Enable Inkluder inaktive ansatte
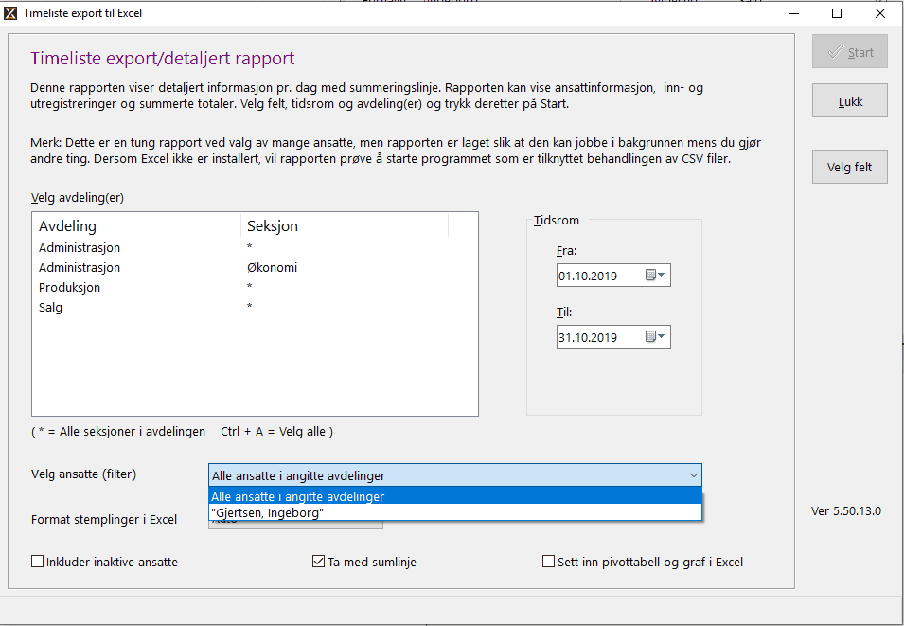This screenshot has width=904, height=626. [37, 562]
